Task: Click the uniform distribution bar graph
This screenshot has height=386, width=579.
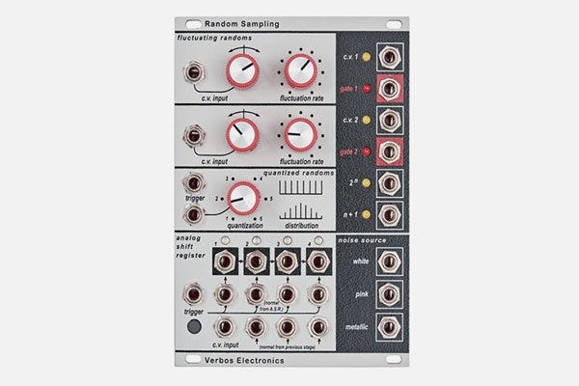Action: [x=300, y=187]
